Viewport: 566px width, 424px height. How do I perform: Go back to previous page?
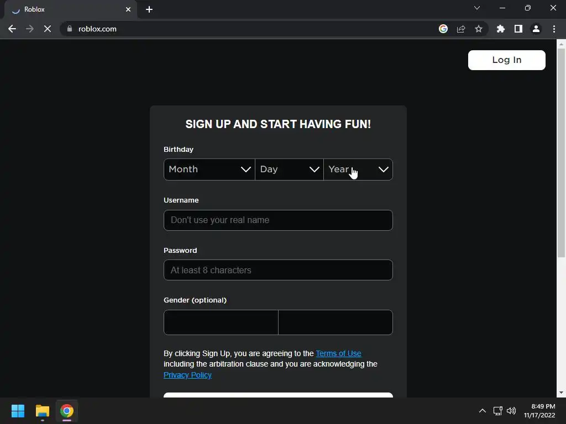12,29
